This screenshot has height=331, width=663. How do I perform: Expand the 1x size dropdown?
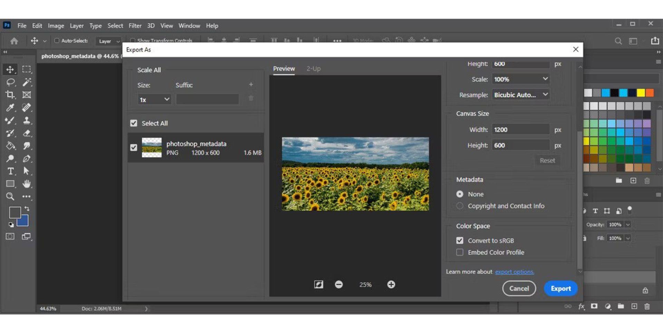pyautogui.click(x=154, y=100)
